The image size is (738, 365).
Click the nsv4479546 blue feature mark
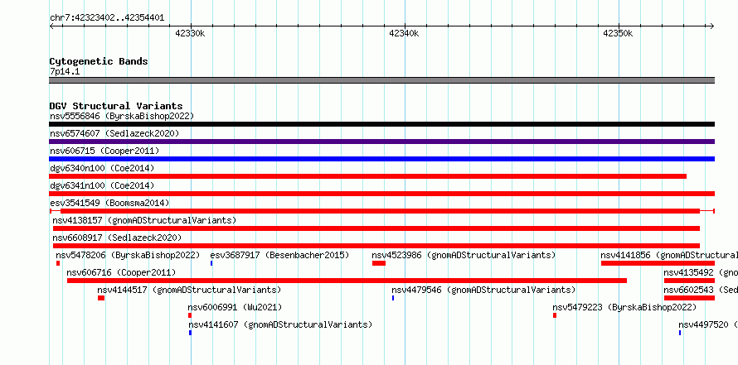393,298
